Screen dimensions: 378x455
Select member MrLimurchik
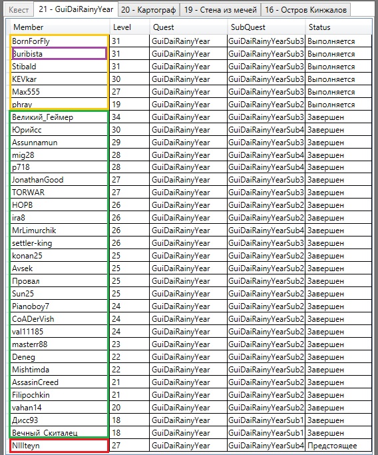(59, 230)
